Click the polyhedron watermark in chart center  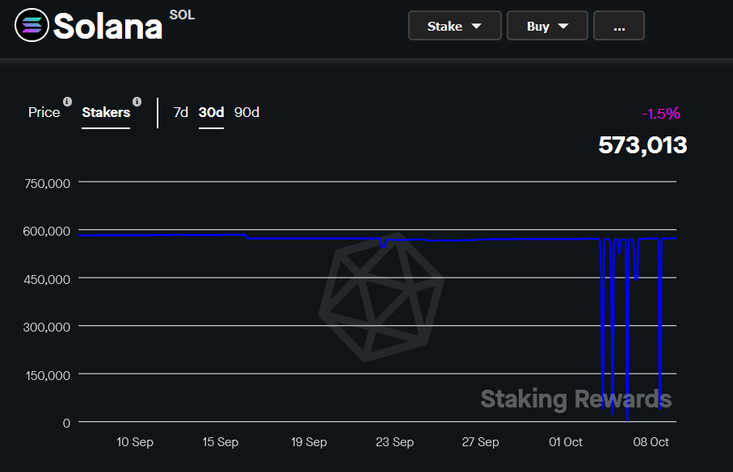[381, 297]
